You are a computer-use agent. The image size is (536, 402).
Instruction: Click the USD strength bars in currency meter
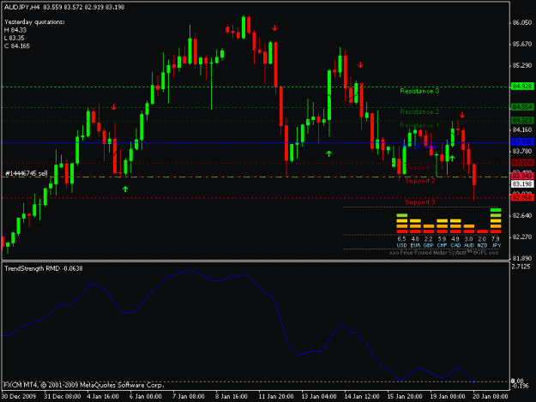pos(401,224)
